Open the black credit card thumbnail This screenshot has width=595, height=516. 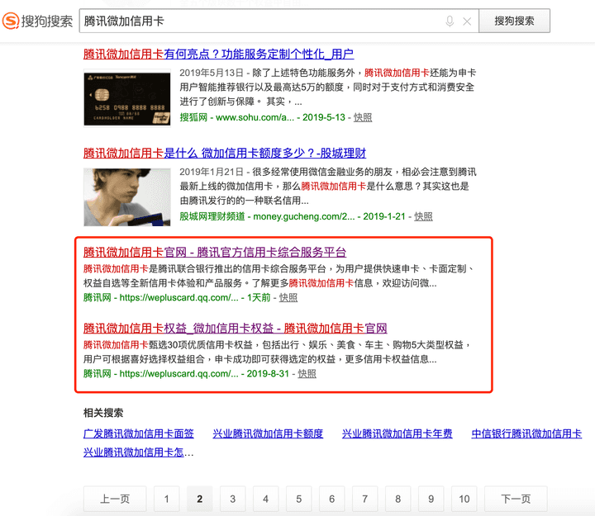point(127,97)
